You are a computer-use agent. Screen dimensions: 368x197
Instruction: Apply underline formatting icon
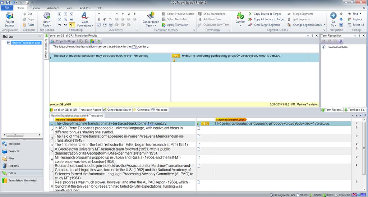(72, 14)
